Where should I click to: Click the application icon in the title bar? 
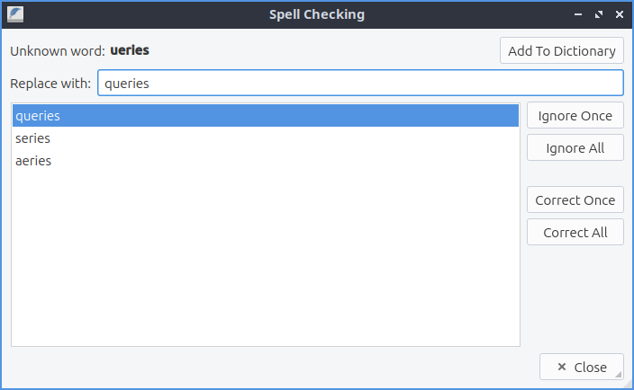[15, 14]
